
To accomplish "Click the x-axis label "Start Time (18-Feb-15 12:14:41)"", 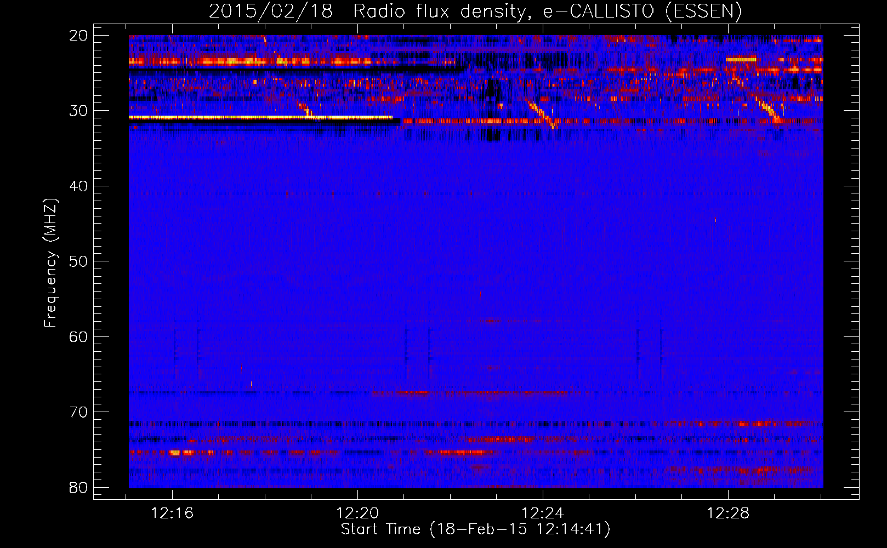I will (x=475, y=529).
